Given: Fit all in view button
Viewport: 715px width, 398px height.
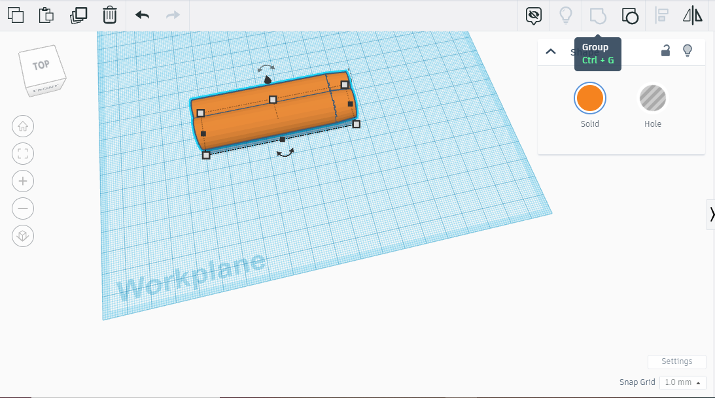Looking at the screenshot, I should [23, 154].
